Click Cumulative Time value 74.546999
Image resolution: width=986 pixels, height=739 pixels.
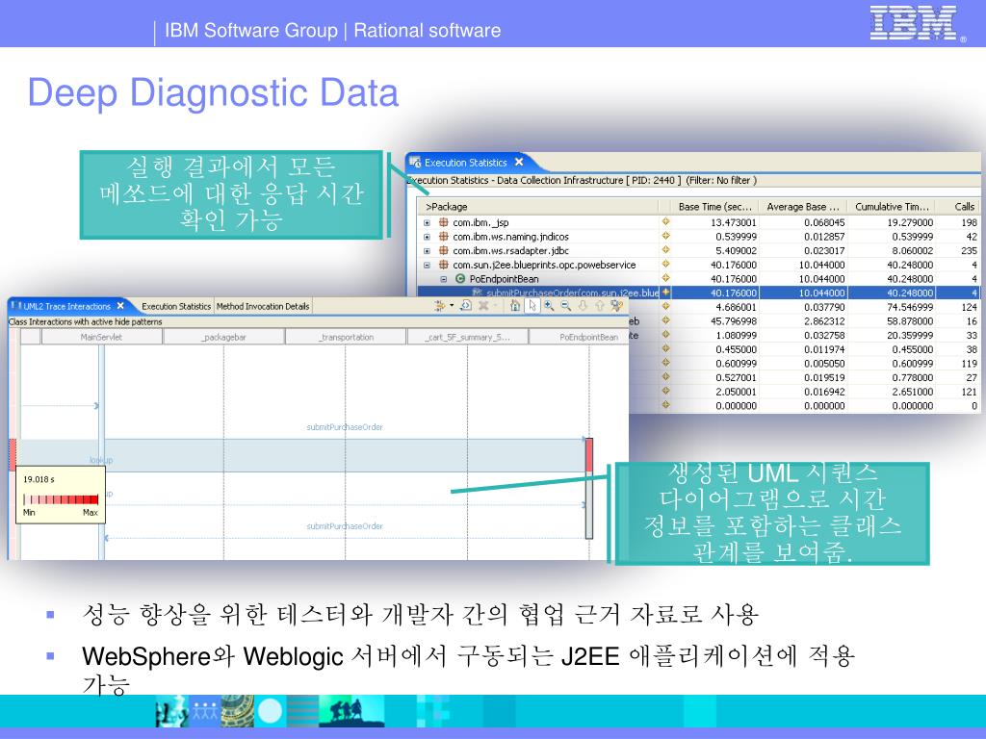[910, 307]
